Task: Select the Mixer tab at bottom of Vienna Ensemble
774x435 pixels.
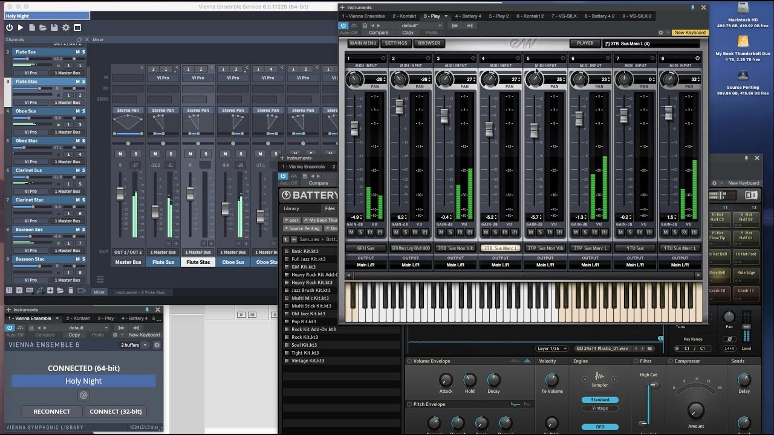Action: click(99, 292)
